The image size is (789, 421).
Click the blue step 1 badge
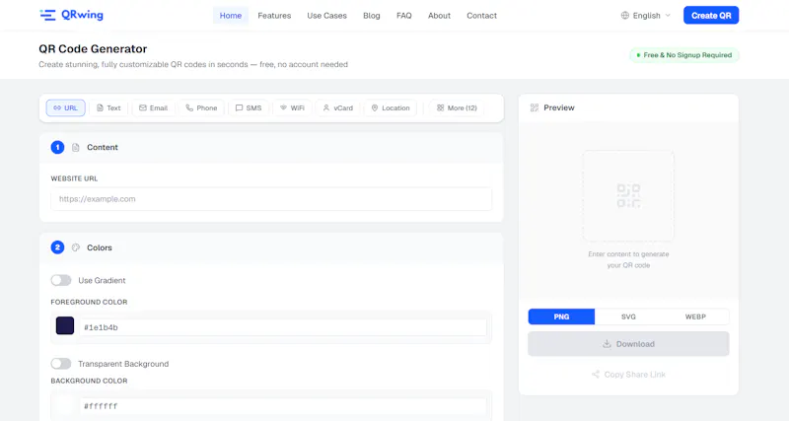(x=57, y=147)
